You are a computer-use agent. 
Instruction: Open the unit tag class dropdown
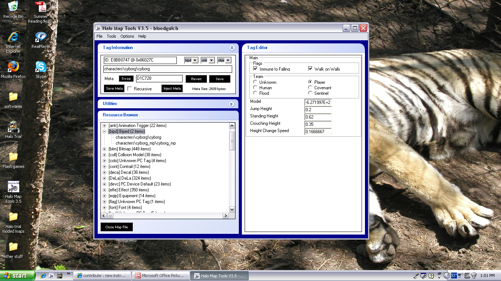(212, 60)
